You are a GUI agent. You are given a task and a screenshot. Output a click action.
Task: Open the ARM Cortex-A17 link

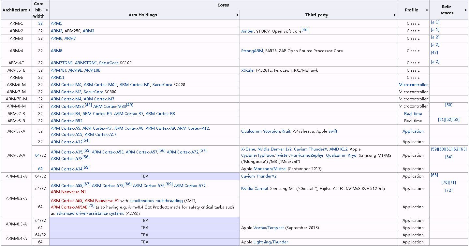[x=100, y=135]
